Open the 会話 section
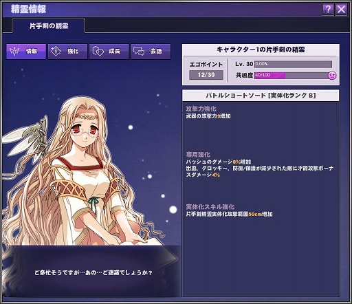Screen dimensions: 352x304 [151, 52]
